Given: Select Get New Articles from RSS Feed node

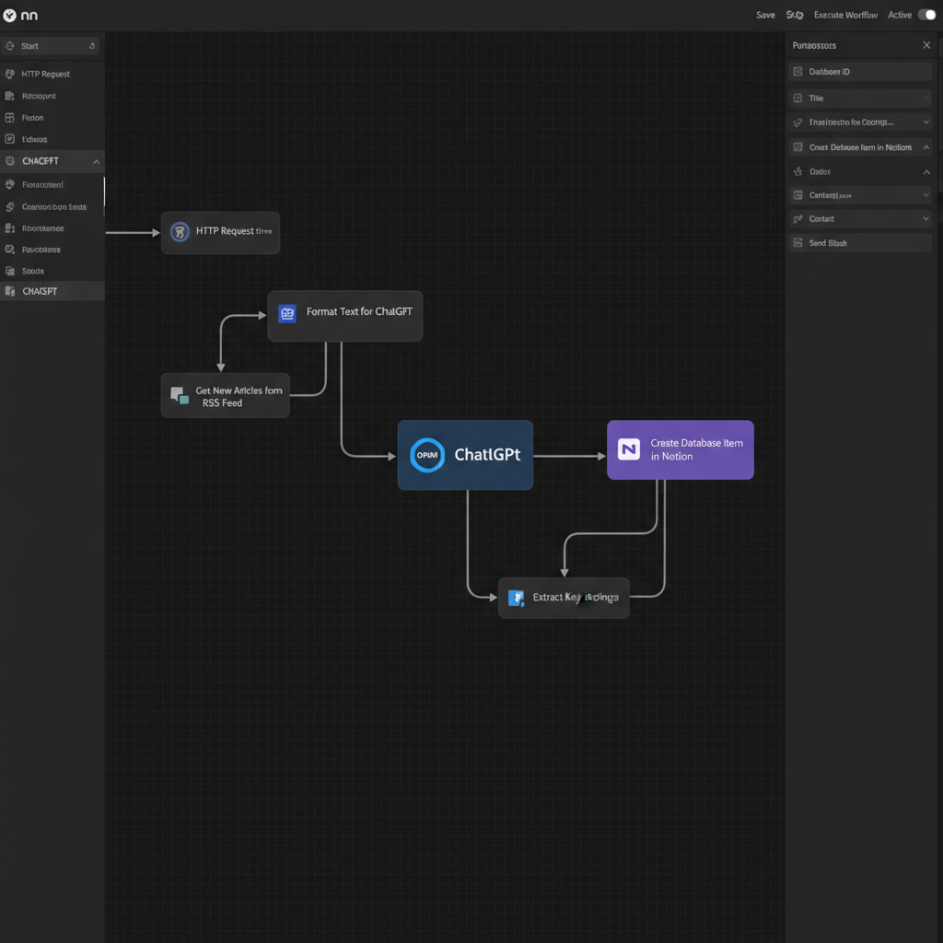Looking at the screenshot, I should coord(225,396).
